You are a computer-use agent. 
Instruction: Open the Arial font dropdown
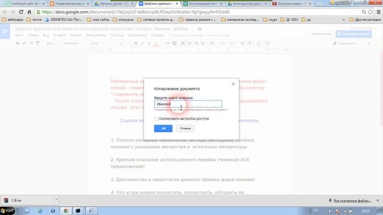(101, 44)
